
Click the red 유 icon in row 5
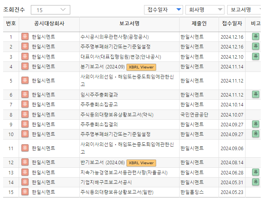click(25, 81)
